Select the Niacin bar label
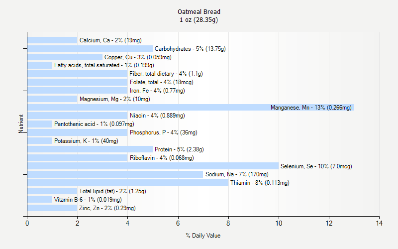The image size is (398, 249). click(157, 116)
